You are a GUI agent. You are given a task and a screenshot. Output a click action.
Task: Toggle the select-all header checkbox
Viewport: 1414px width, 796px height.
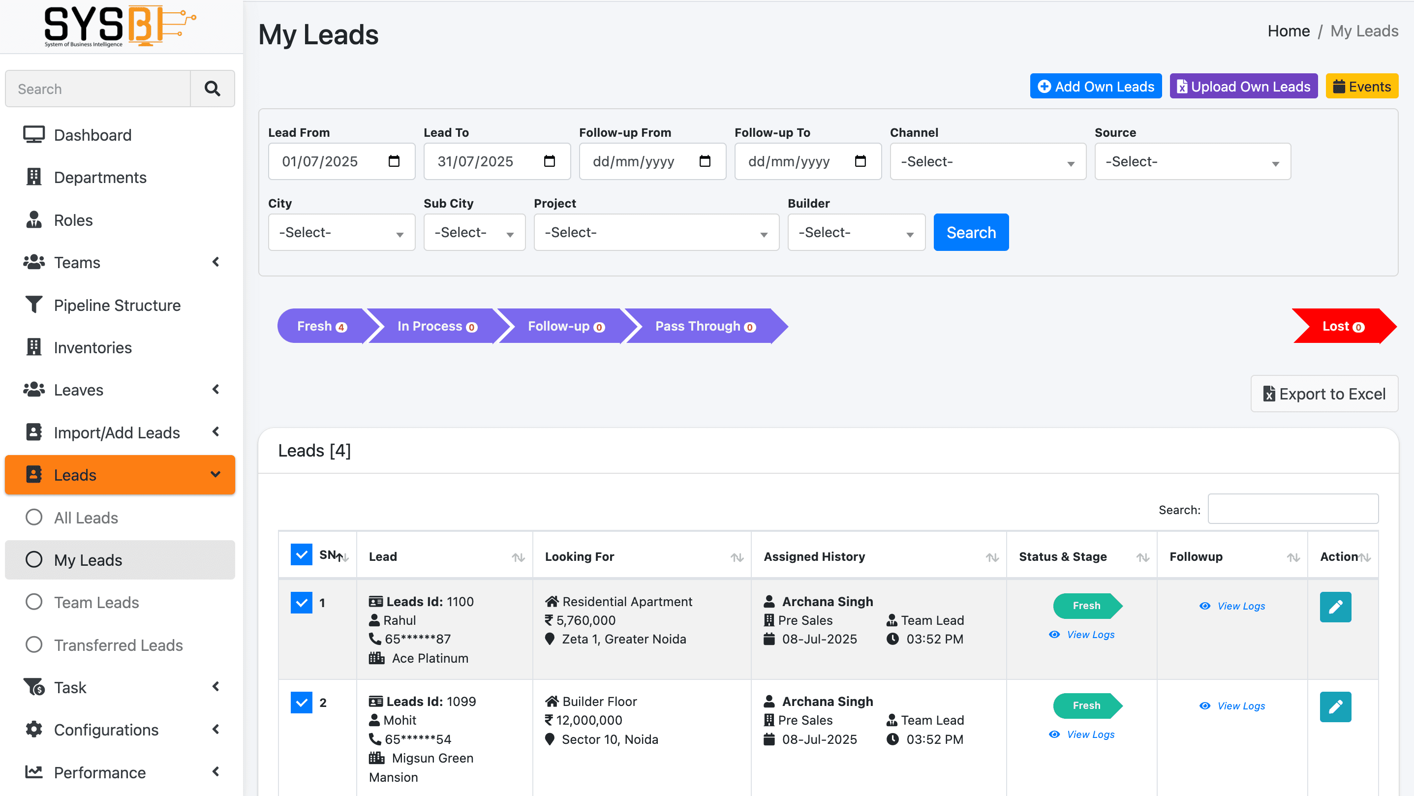(301, 554)
